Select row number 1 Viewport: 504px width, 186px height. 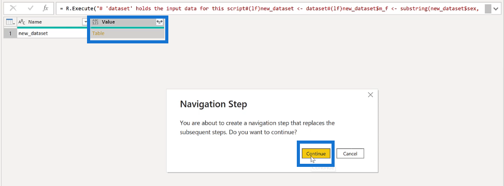10,34
